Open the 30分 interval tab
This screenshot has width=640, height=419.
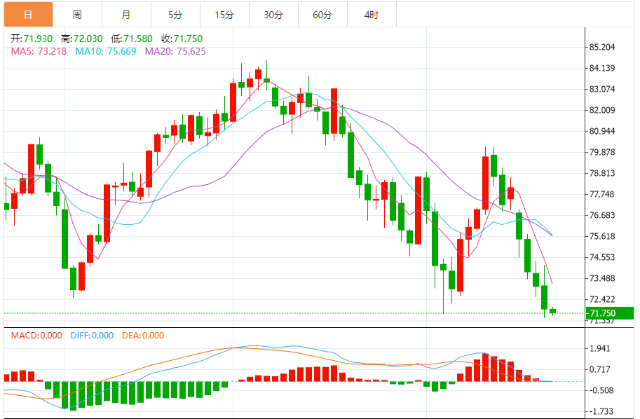pyautogui.click(x=273, y=15)
